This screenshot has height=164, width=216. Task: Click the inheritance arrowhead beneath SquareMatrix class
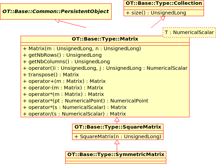[x=117, y=142]
